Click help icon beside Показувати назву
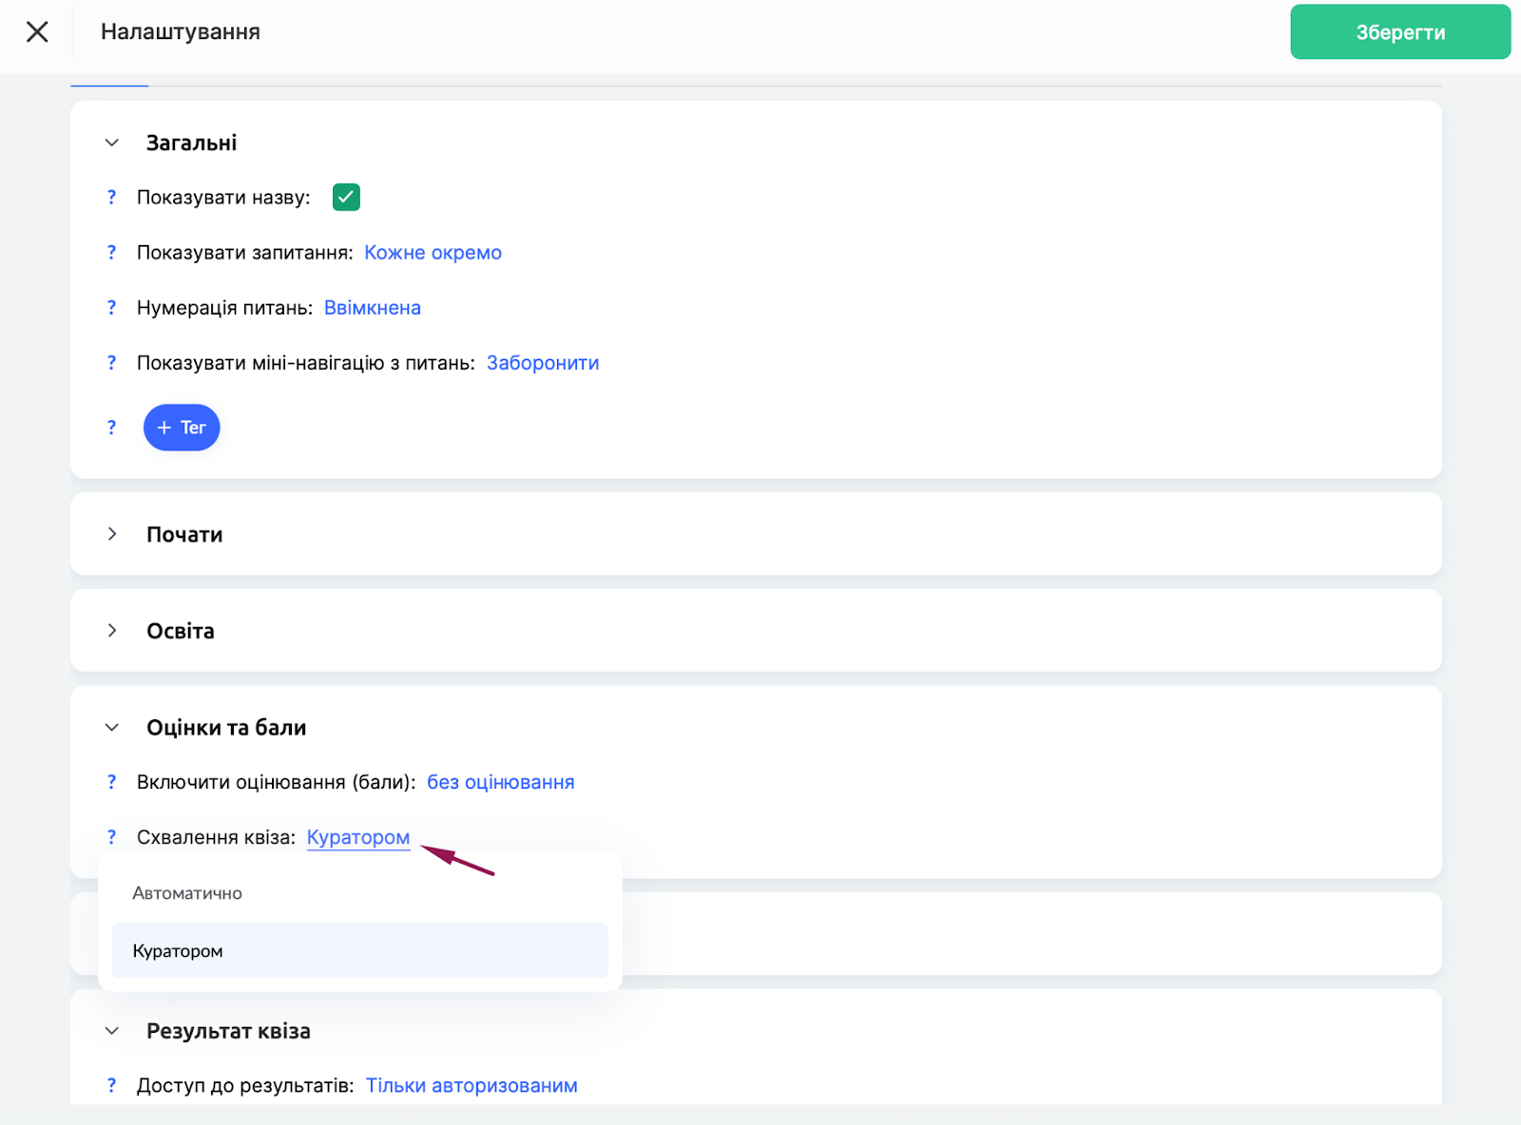The height and width of the screenshot is (1125, 1521). (x=111, y=198)
